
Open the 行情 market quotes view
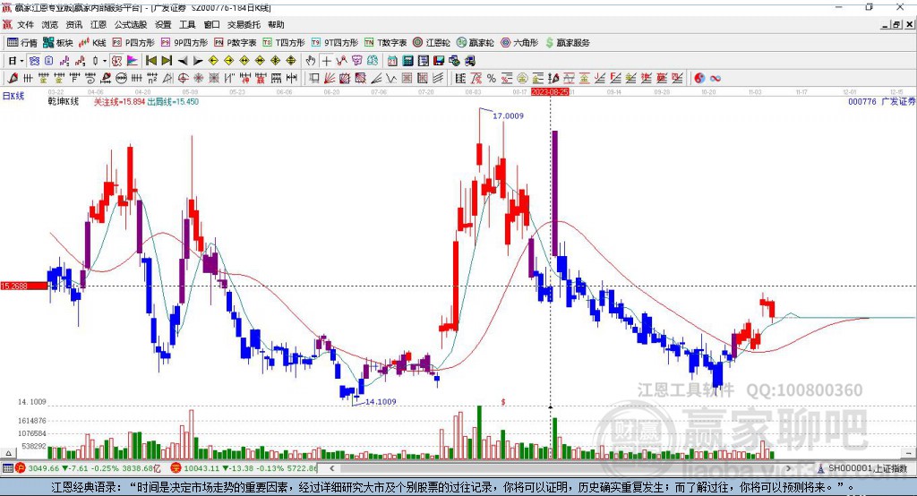click(22, 43)
